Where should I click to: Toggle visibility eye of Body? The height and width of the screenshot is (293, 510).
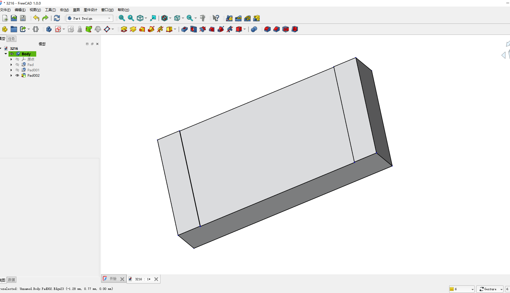click(x=12, y=54)
